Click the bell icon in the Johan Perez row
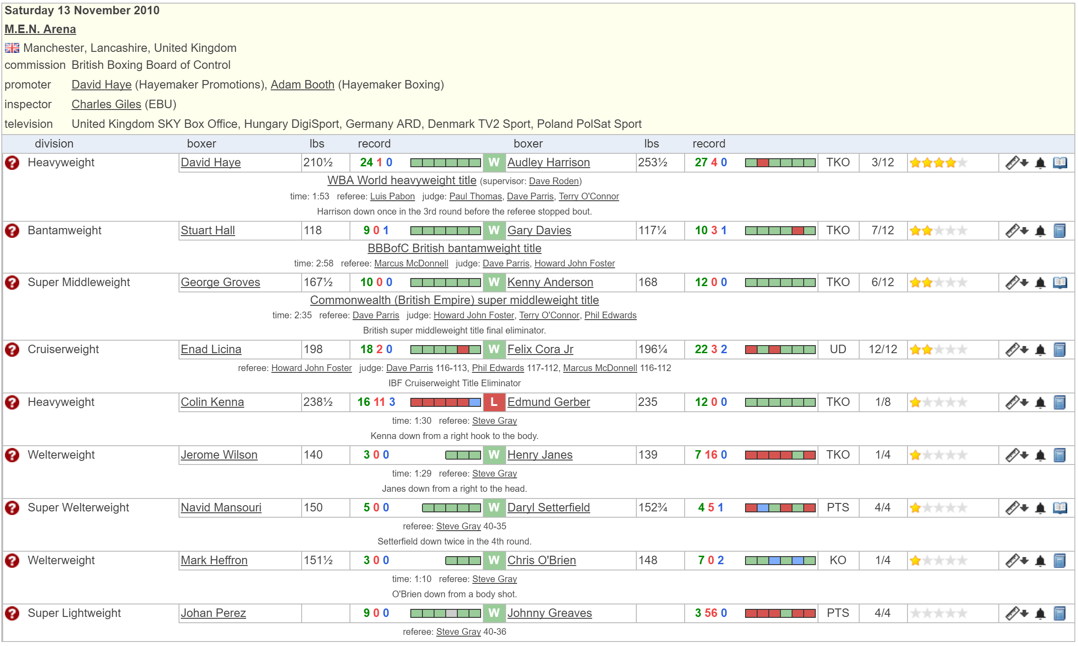1078x646 pixels. pyautogui.click(x=1040, y=613)
